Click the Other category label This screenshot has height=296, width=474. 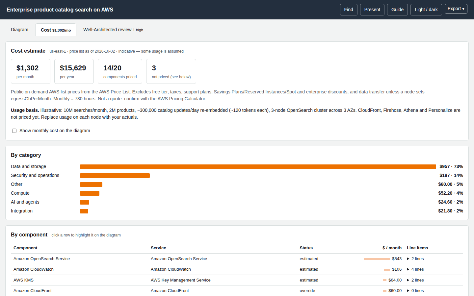click(17, 184)
